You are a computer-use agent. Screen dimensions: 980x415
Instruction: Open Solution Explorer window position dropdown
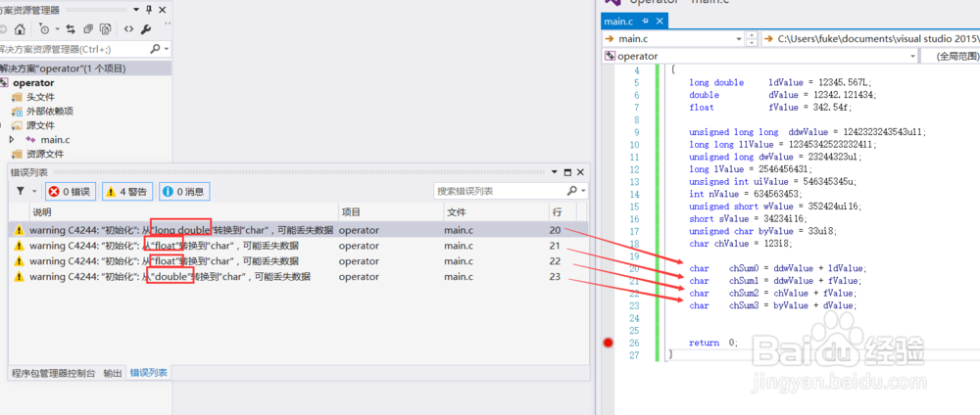(136, 10)
